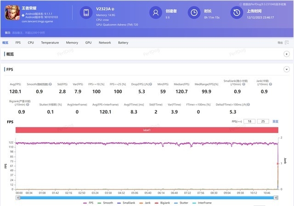Click the info icon beside V2323A
The width and height of the screenshot is (294, 206).
(113, 9)
